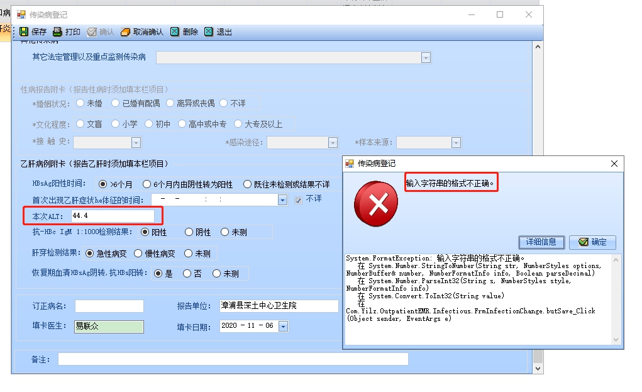Click the 保存 save icon in toolbar
642x392 pixels.
tap(24, 31)
